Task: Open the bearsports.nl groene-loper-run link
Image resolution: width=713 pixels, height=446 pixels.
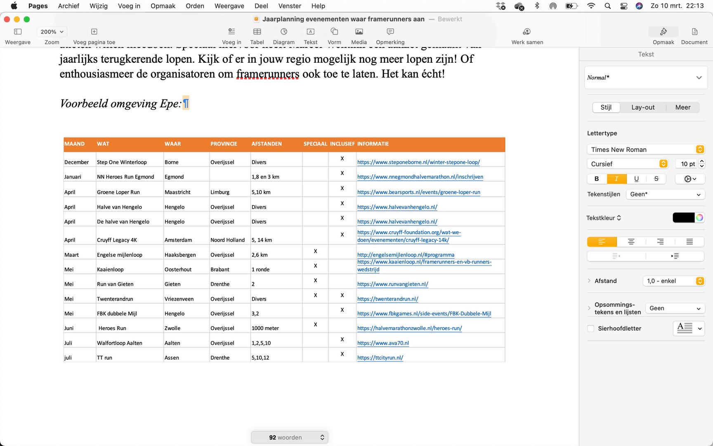Action: click(x=419, y=192)
